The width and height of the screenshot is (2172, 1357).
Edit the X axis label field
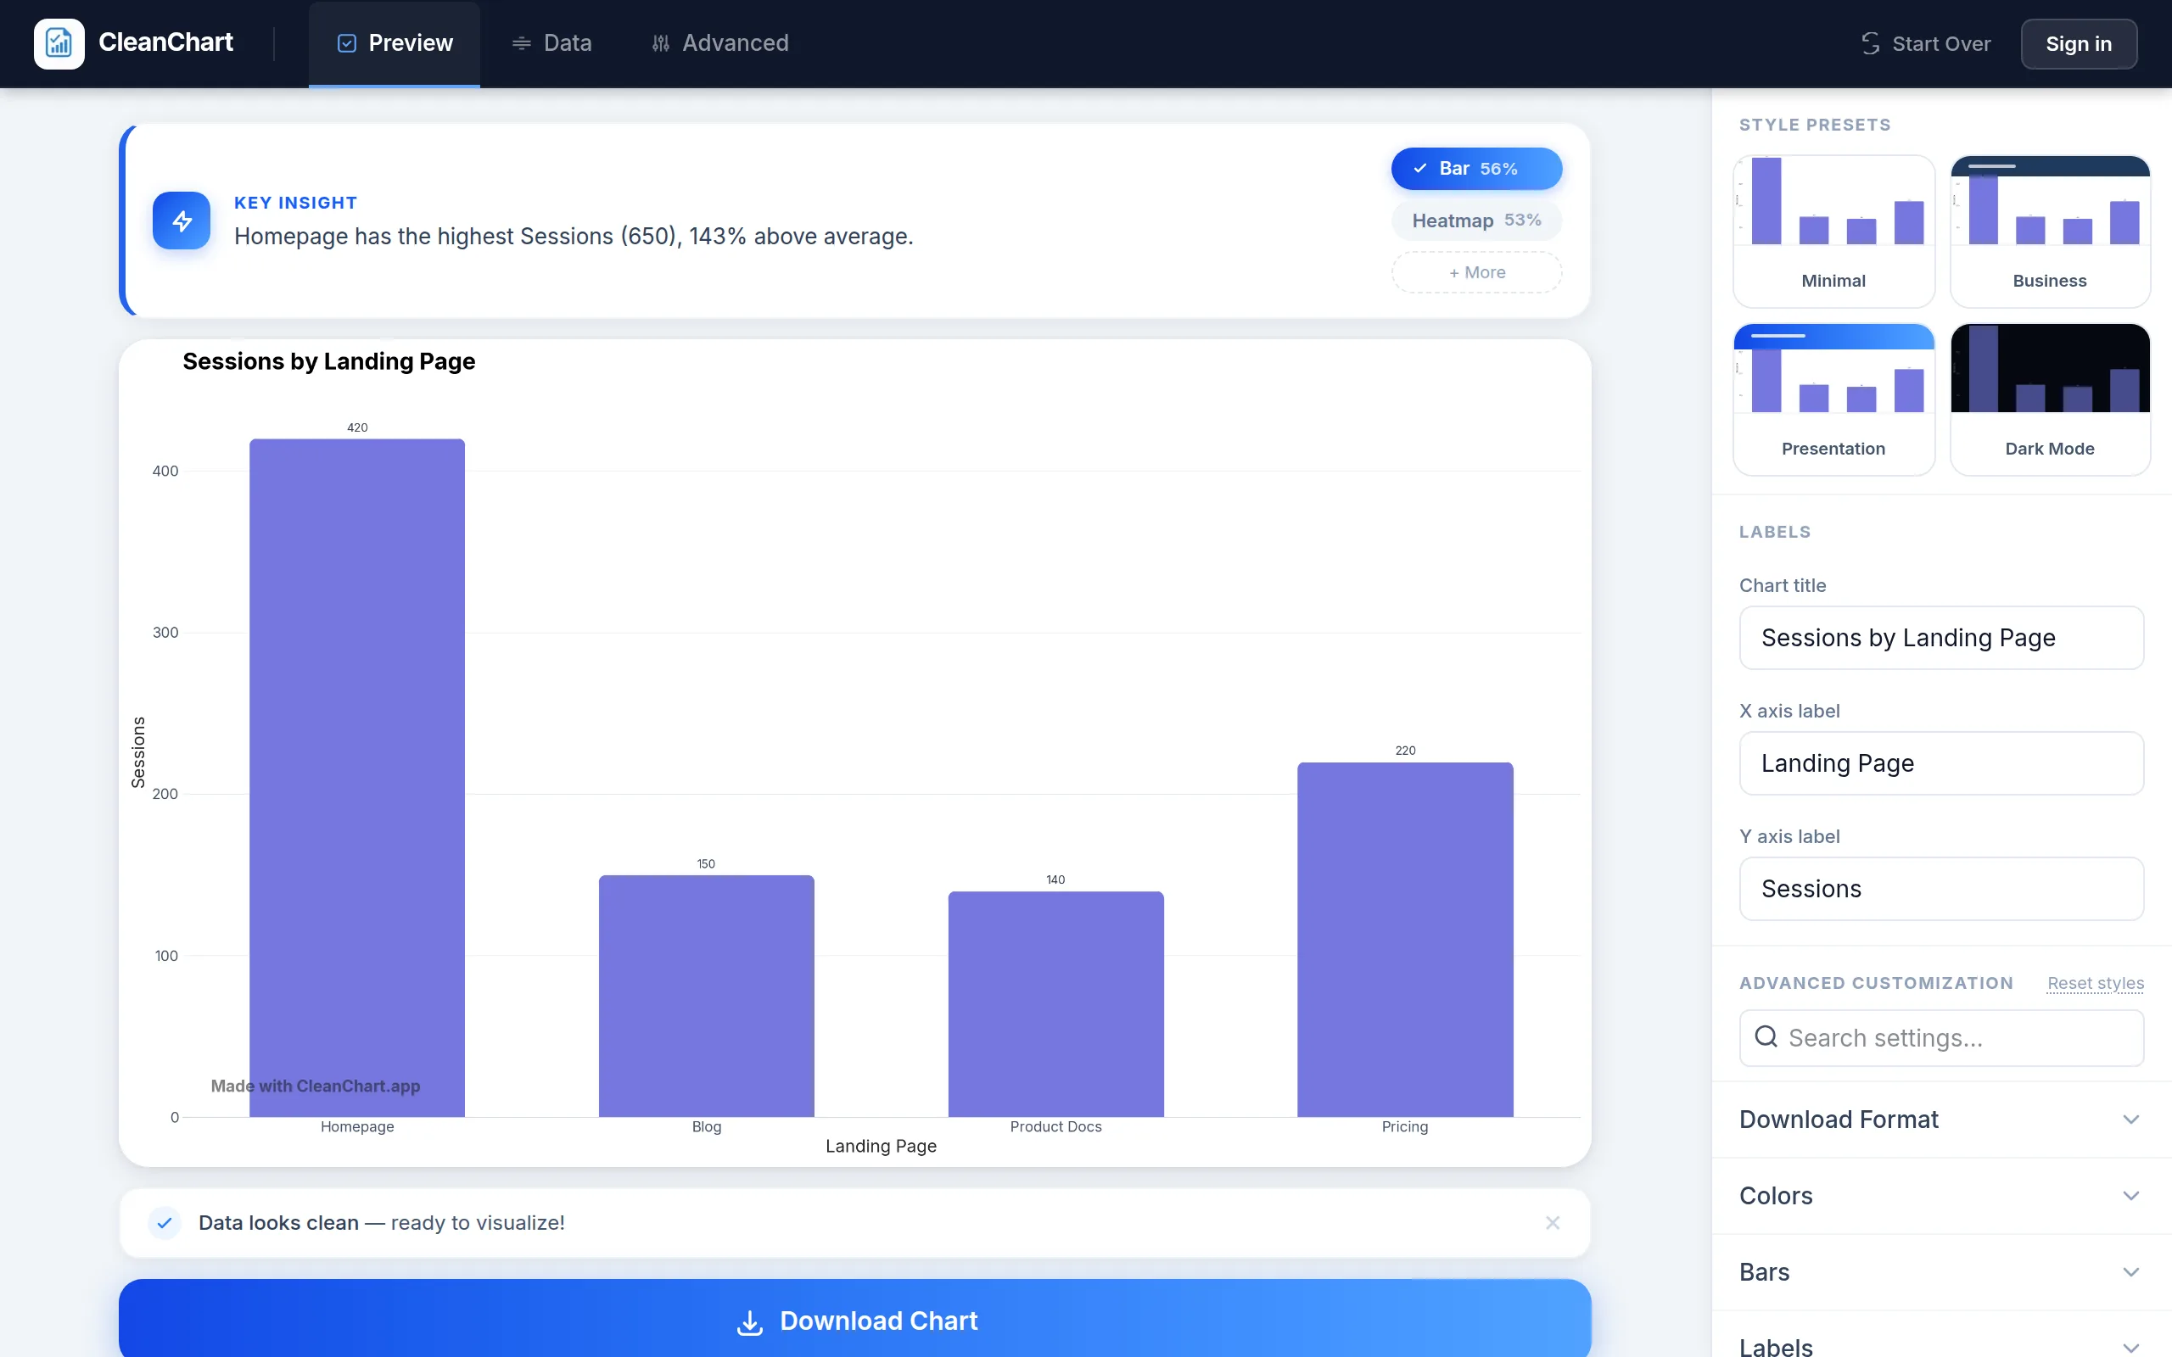pos(1941,762)
